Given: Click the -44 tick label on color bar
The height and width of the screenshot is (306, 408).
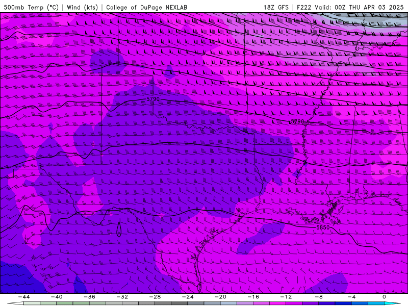Looking at the screenshot, I should coord(24,297).
